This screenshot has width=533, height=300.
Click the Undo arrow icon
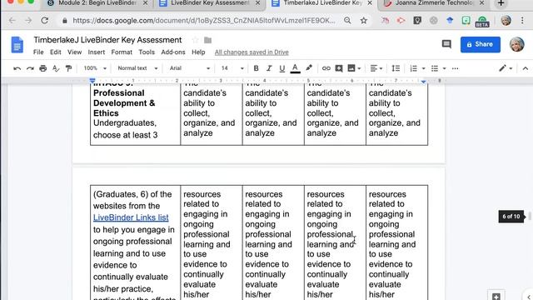17,68
